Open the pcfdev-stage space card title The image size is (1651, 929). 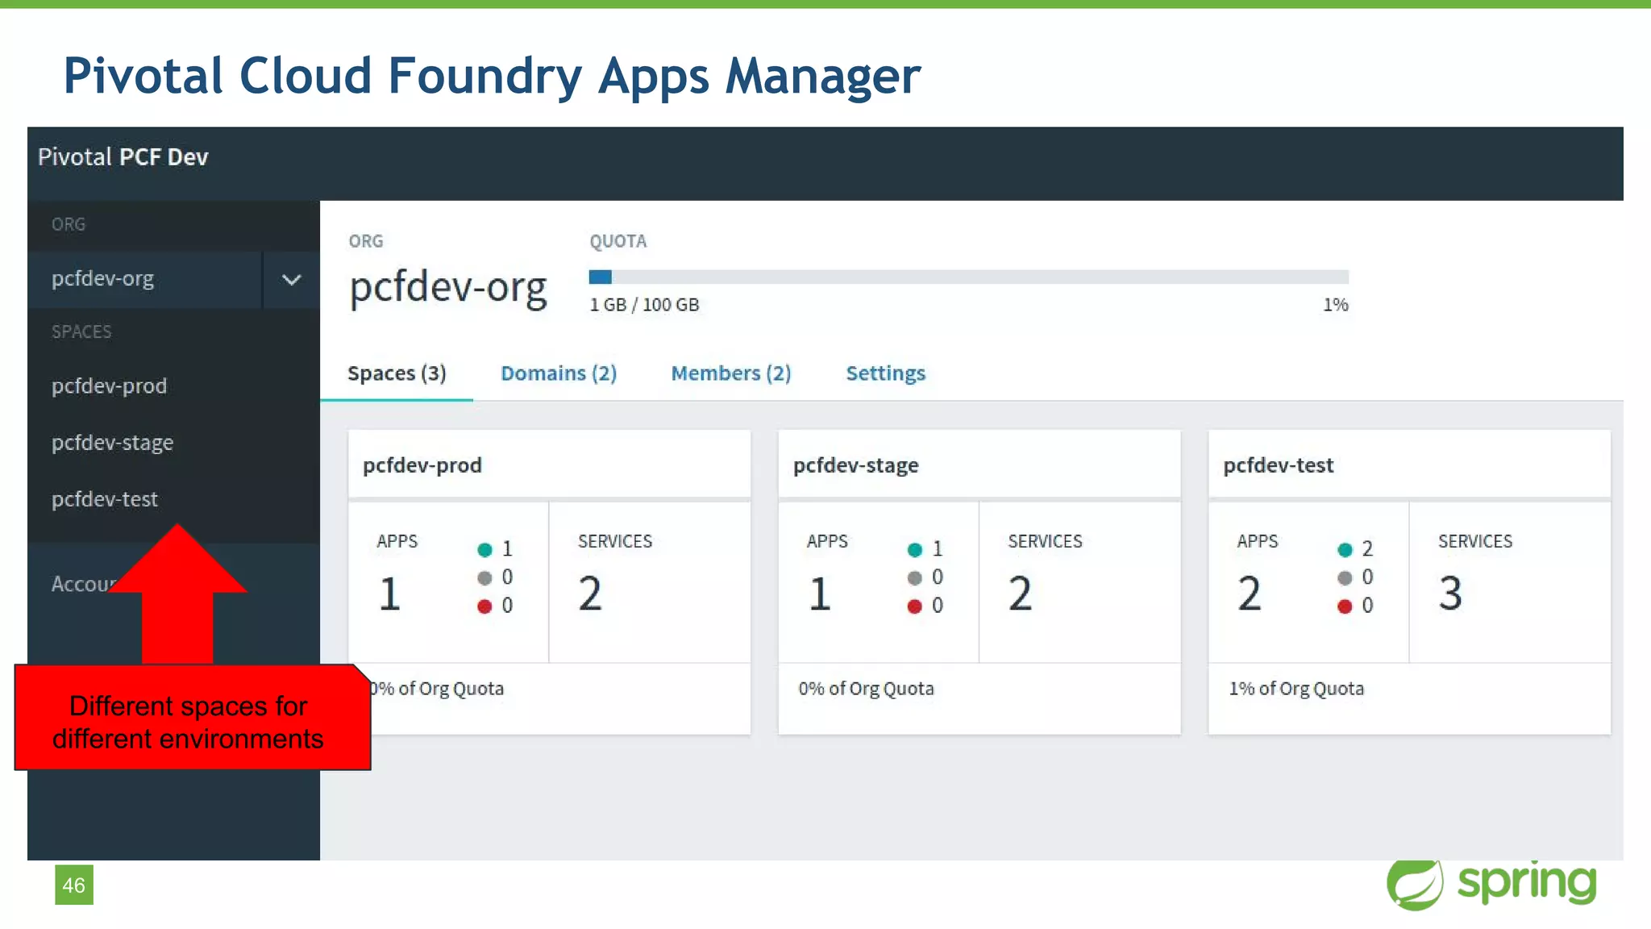pos(855,465)
